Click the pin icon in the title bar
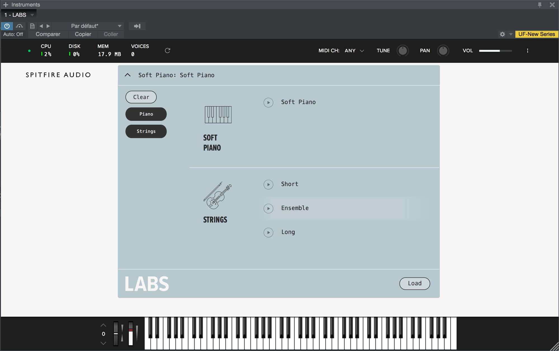 point(540,4)
